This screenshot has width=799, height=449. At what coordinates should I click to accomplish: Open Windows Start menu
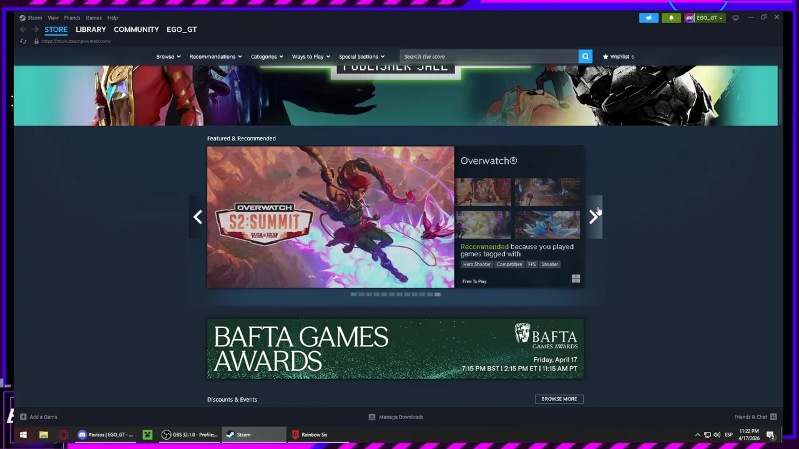(x=23, y=435)
